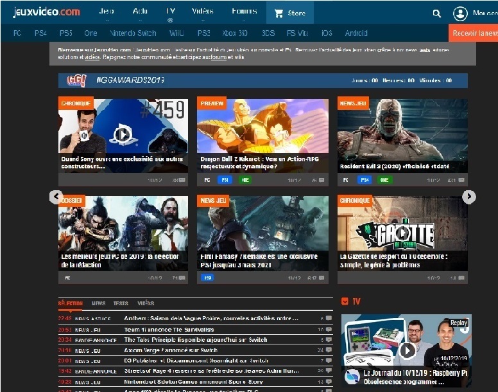The image size is (498, 392).
Task: Open the TV menu item
Action: pos(171,12)
